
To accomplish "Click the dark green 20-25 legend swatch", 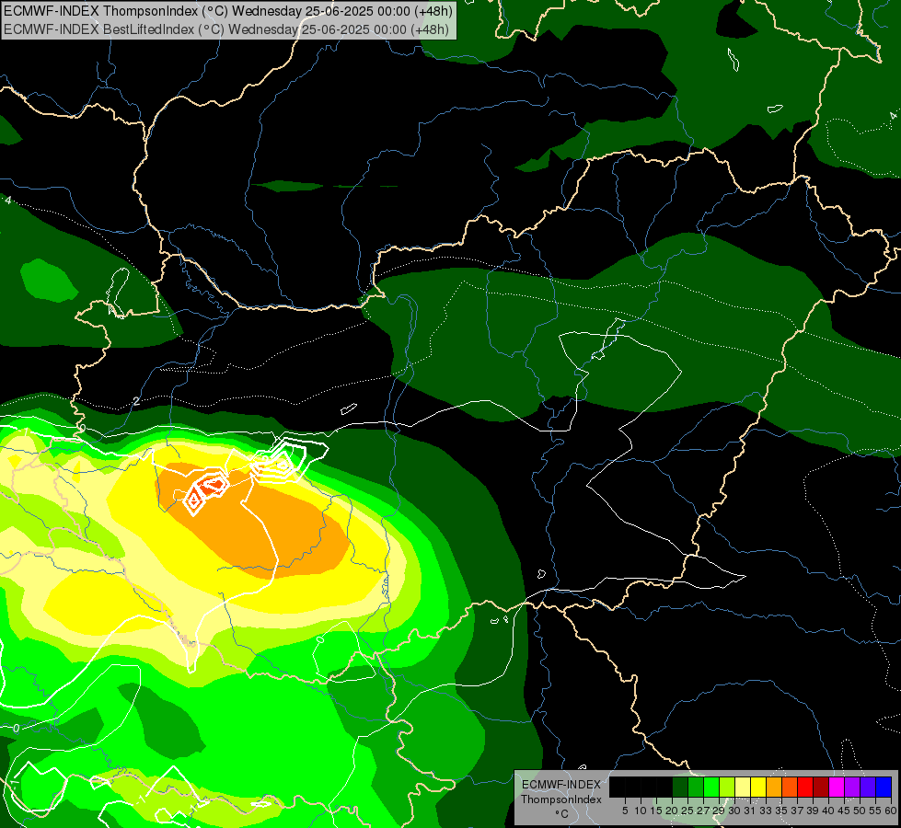I will coord(680,787).
